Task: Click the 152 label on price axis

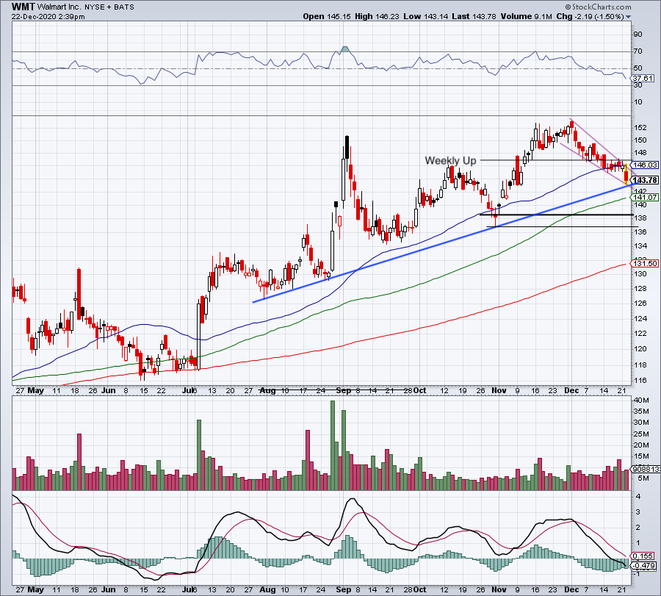Action: (x=640, y=127)
